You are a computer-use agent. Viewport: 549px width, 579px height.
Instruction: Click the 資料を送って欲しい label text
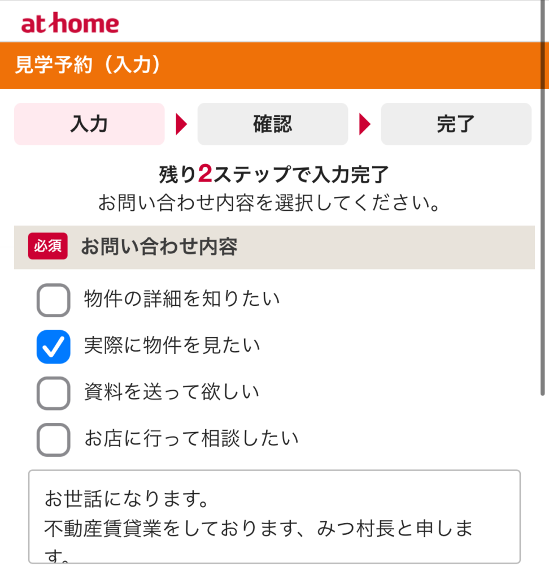[172, 392]
